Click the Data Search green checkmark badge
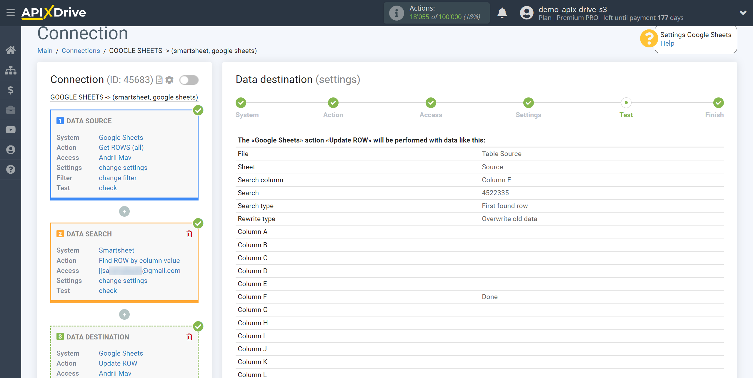 (198, 223)
